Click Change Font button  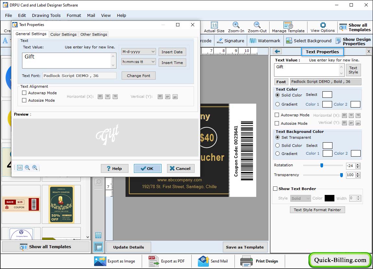coord(138,75)
